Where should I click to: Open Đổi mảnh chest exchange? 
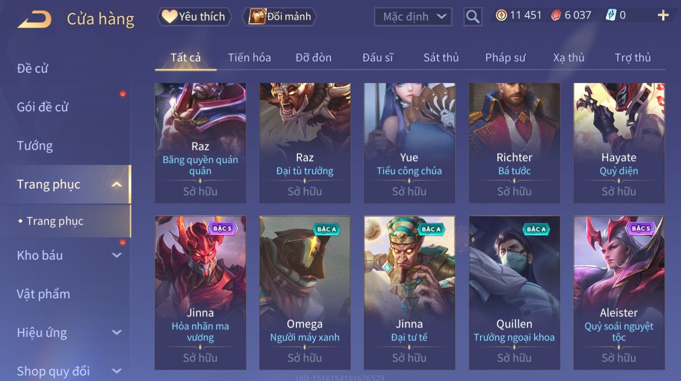click(280, 17)
